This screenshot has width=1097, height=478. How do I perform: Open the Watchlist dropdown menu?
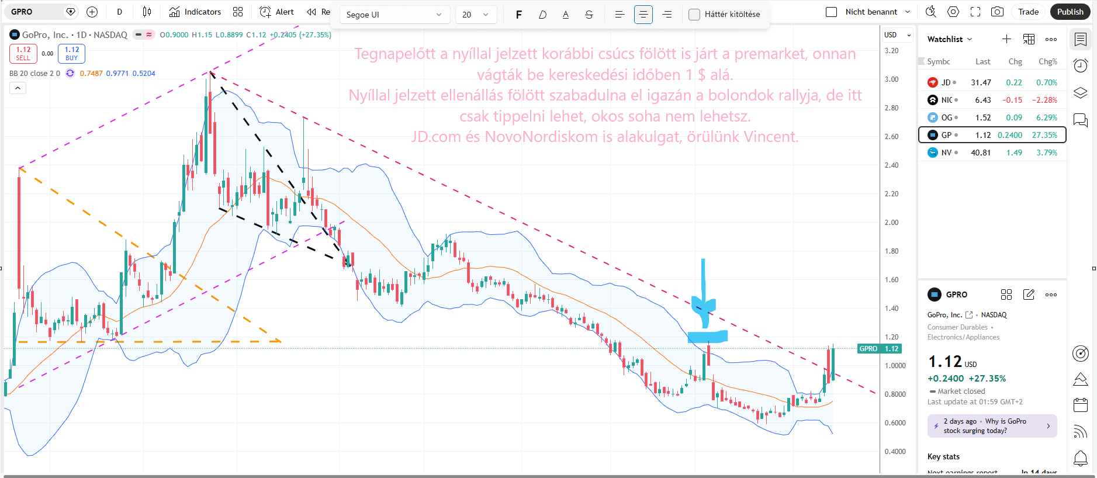pos(950,39)
